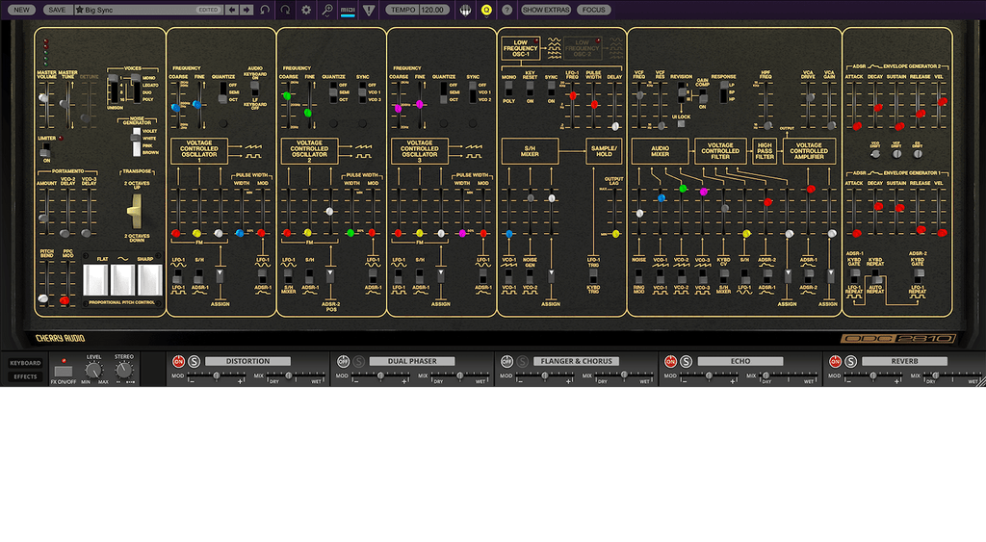
Task: Switch to the Effects tab
Action: coord(25,376)
